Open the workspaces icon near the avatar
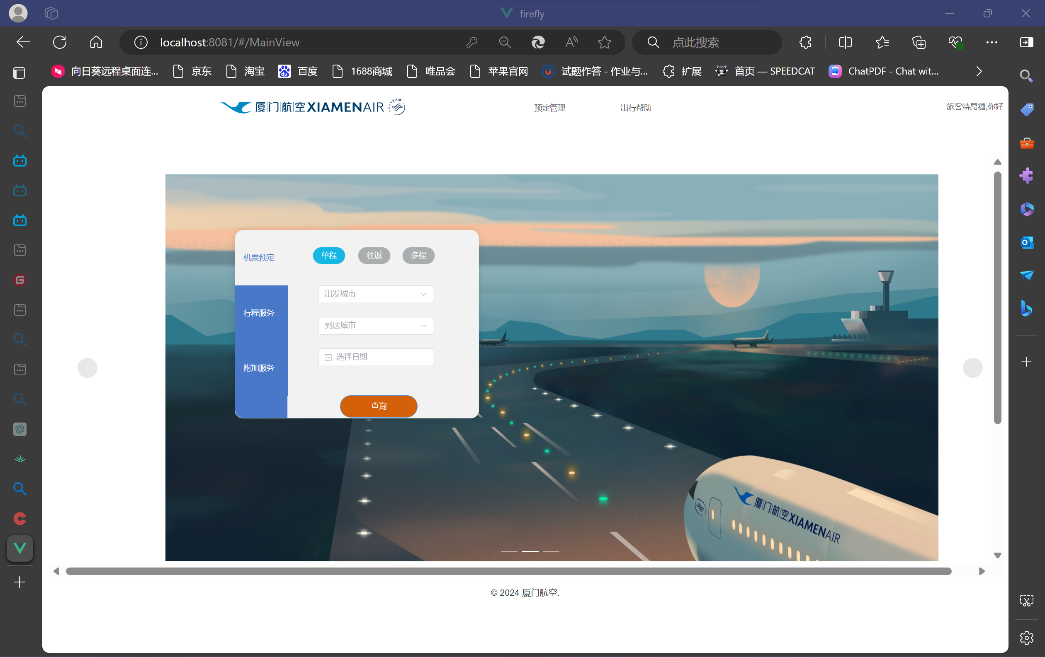1045x657 pixels. (51, 13)
